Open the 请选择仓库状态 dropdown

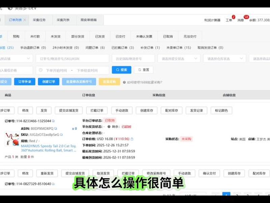[224, 59]
